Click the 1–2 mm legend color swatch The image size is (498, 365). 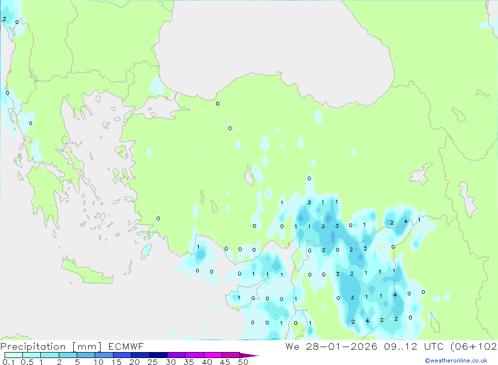tap(50, 355)
